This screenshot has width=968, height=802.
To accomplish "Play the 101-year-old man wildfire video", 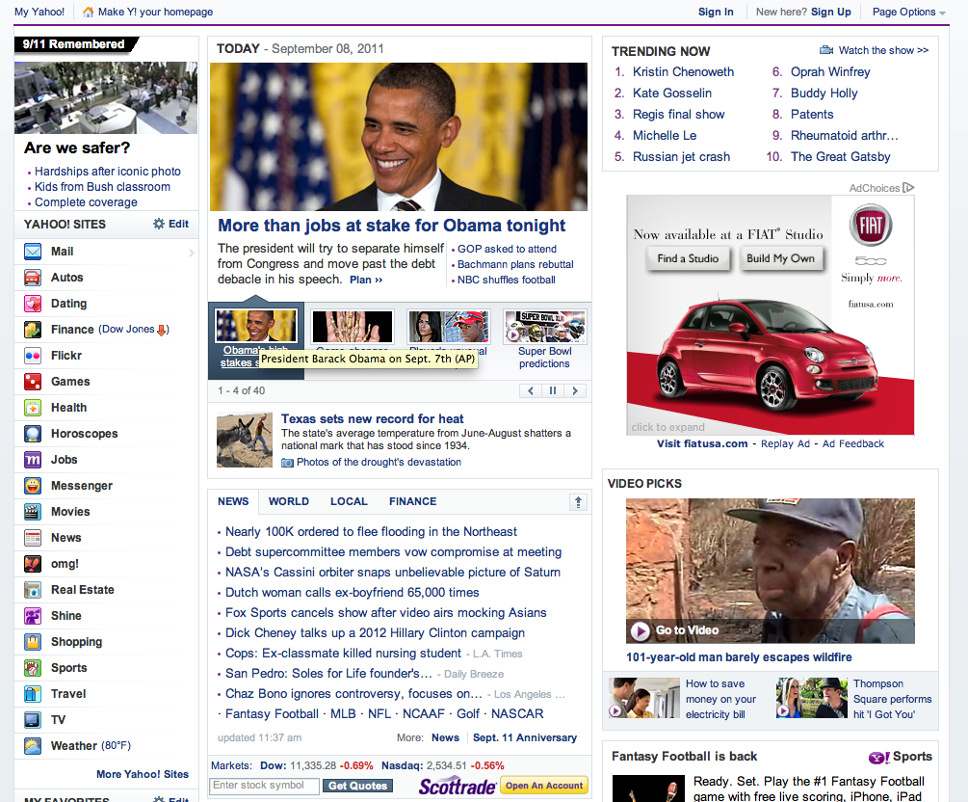I will click(x=770, y=571).
